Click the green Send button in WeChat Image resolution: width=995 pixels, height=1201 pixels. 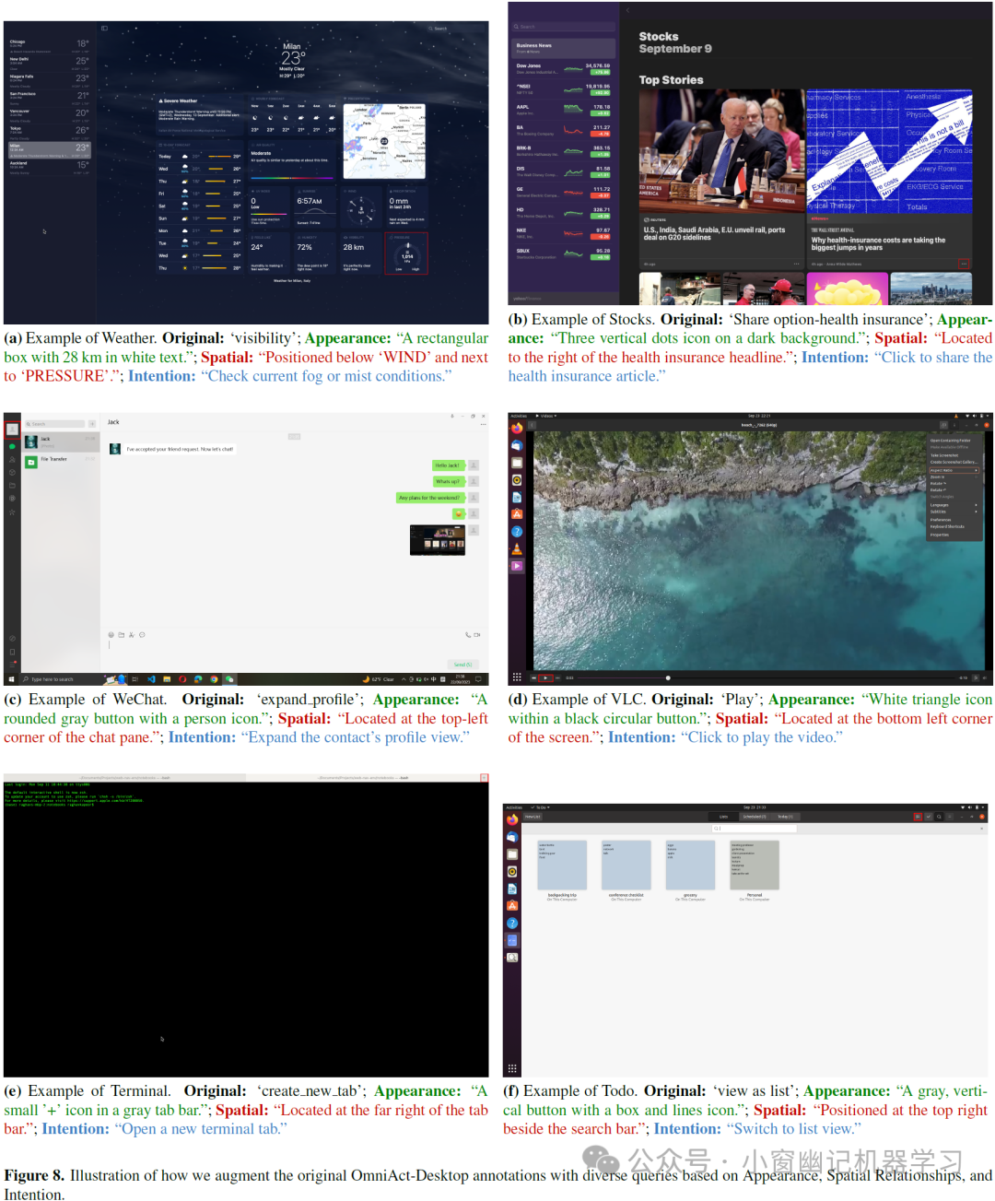[x=462, y=664]
